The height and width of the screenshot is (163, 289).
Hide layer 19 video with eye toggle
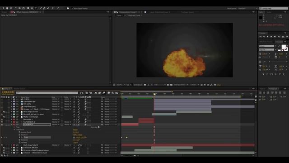click(x=2, y=114)
